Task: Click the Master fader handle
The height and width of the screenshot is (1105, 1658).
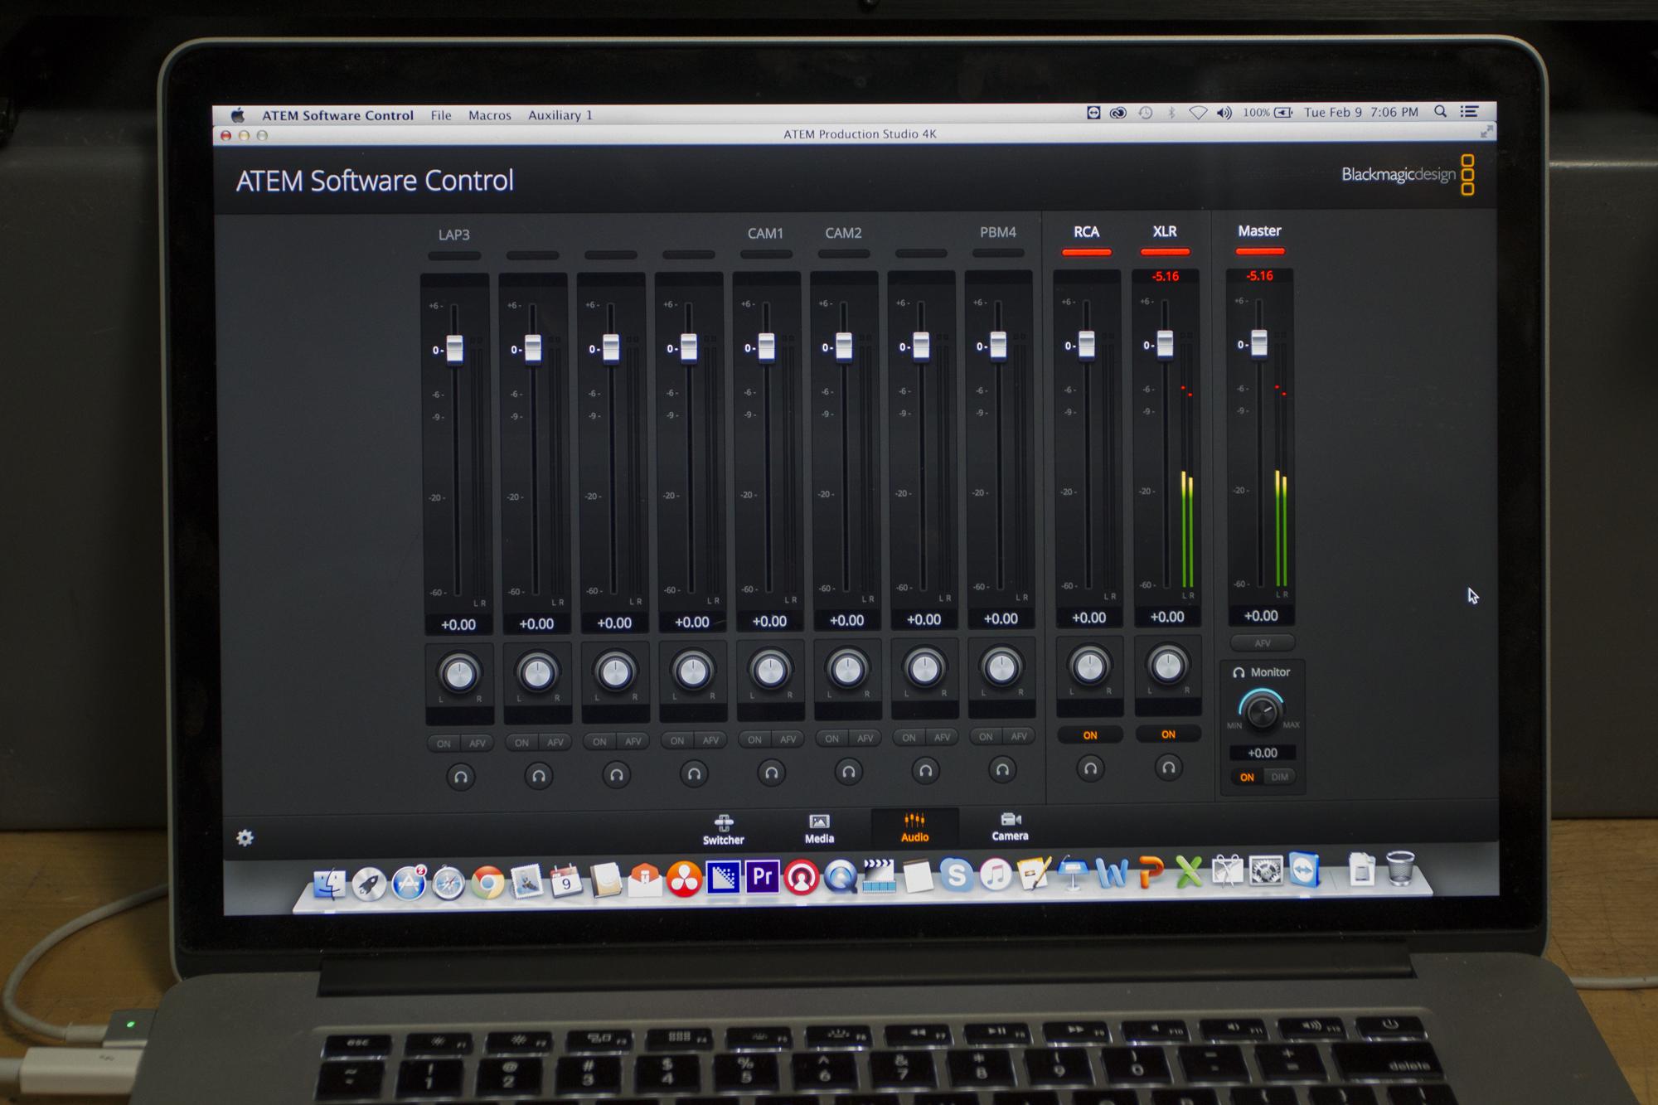Action: click(1258, 342)
